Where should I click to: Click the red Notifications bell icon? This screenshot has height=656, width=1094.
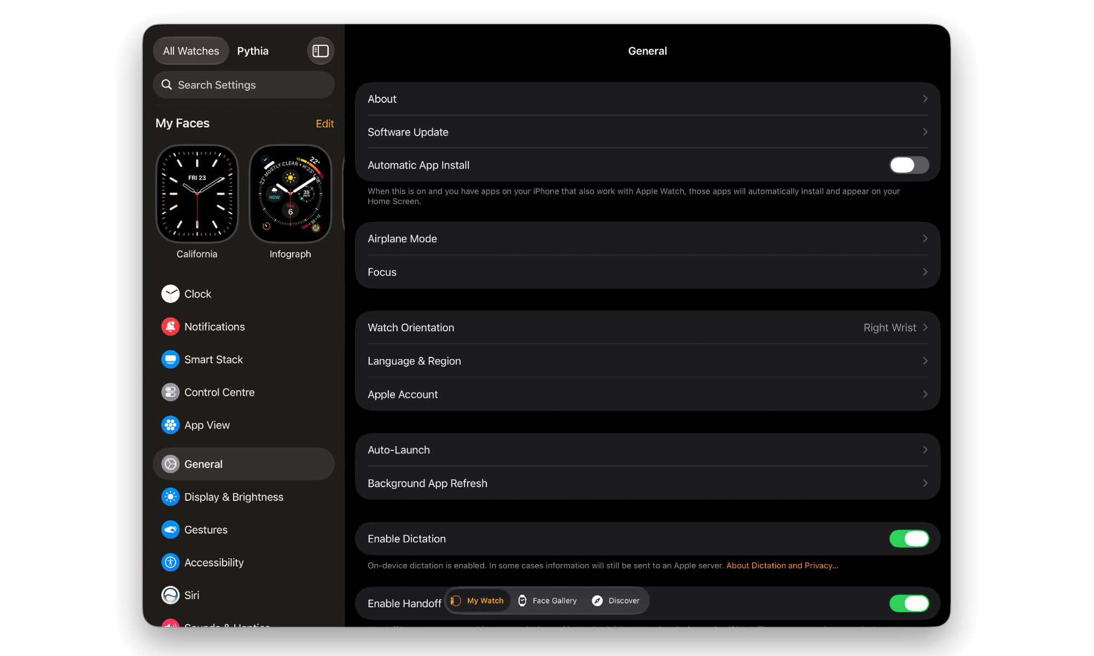coord(170,326)
